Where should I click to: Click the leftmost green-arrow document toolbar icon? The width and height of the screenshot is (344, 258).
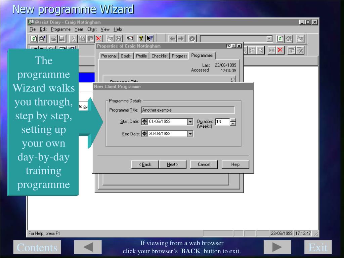pyautogui.click(x=34, y=39)
